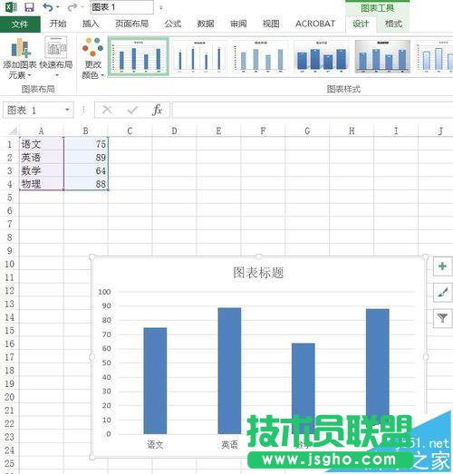The height and width of the screenshot is (474, 453).
Task: Select cell A3 containing 数学
Action: pyautogui.click(x=42, y=170)
